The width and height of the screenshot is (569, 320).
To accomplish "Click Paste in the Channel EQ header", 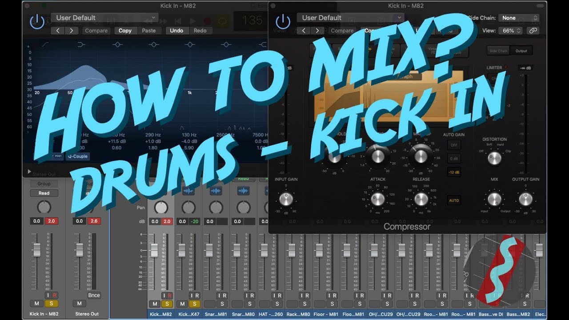I will [x=149, y=31].
